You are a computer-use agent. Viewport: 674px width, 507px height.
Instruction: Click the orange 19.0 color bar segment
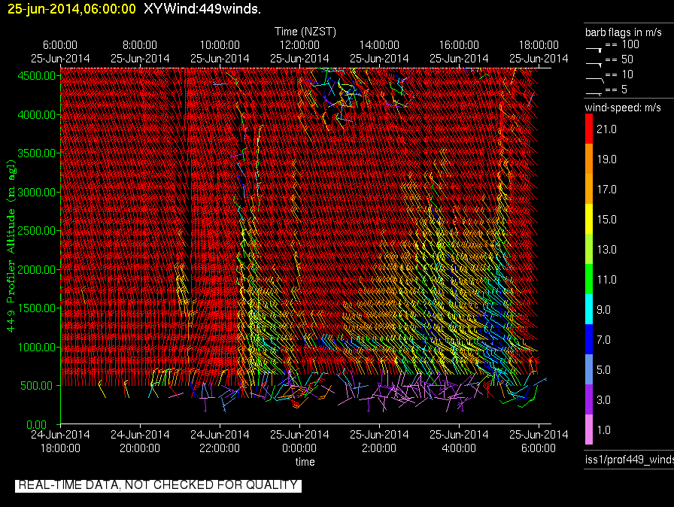coord(589,159)
